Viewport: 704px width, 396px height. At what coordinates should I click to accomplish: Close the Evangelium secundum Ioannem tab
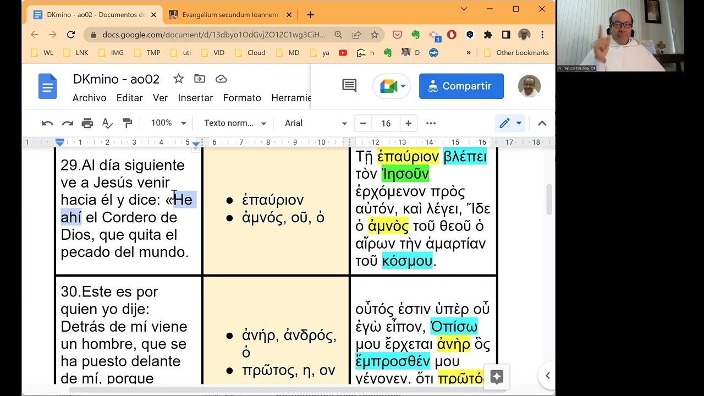[289, 15]
